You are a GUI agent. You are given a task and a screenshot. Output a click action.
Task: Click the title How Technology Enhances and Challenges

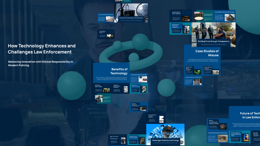tap(42, 49)
